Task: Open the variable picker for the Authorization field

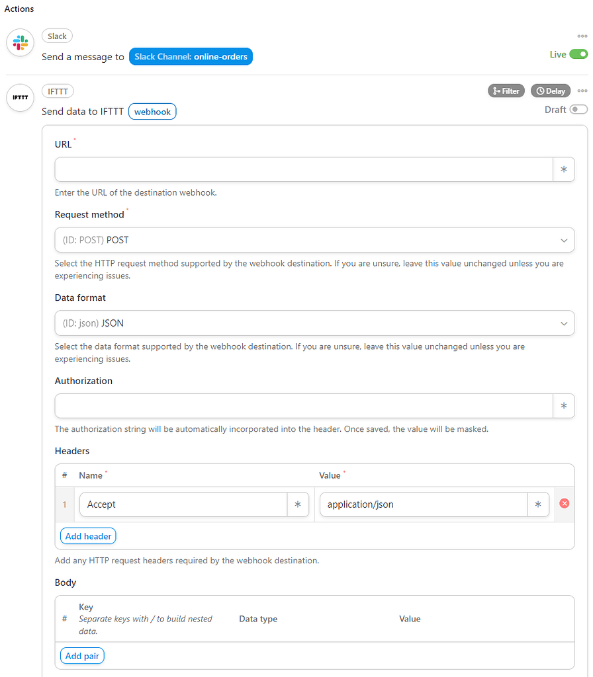Action: 564,405
